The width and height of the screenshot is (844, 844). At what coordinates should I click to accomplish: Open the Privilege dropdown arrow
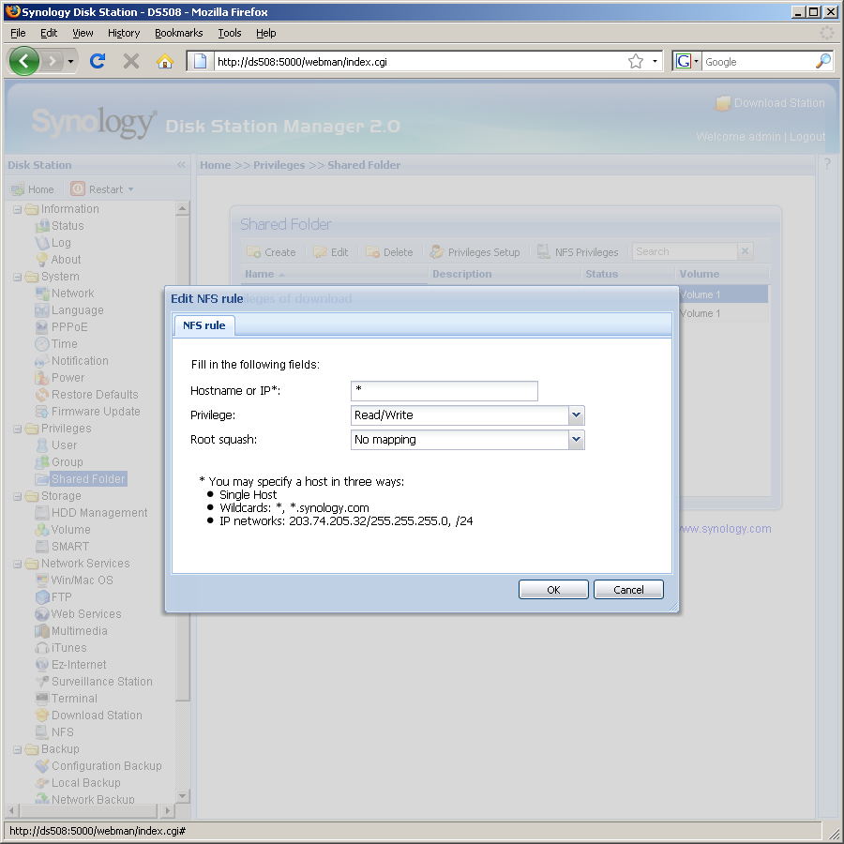576,415
